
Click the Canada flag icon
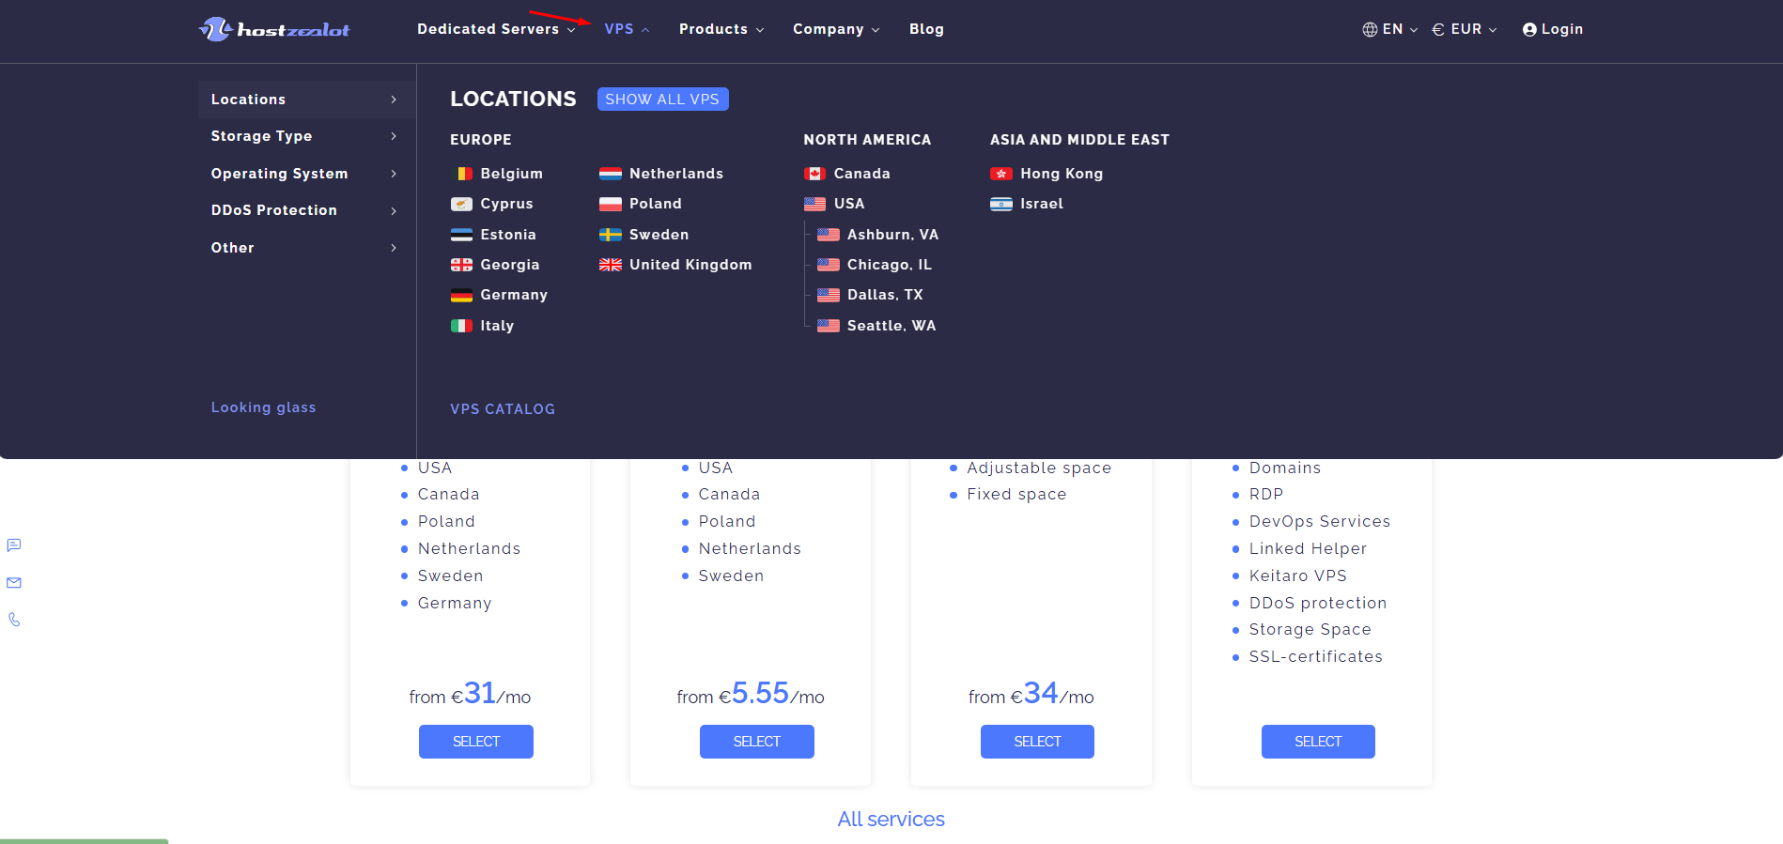[x=814, y=174]
